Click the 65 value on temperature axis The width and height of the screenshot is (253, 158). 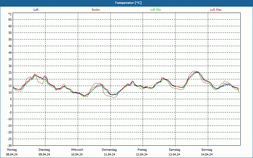coord(10,20)
